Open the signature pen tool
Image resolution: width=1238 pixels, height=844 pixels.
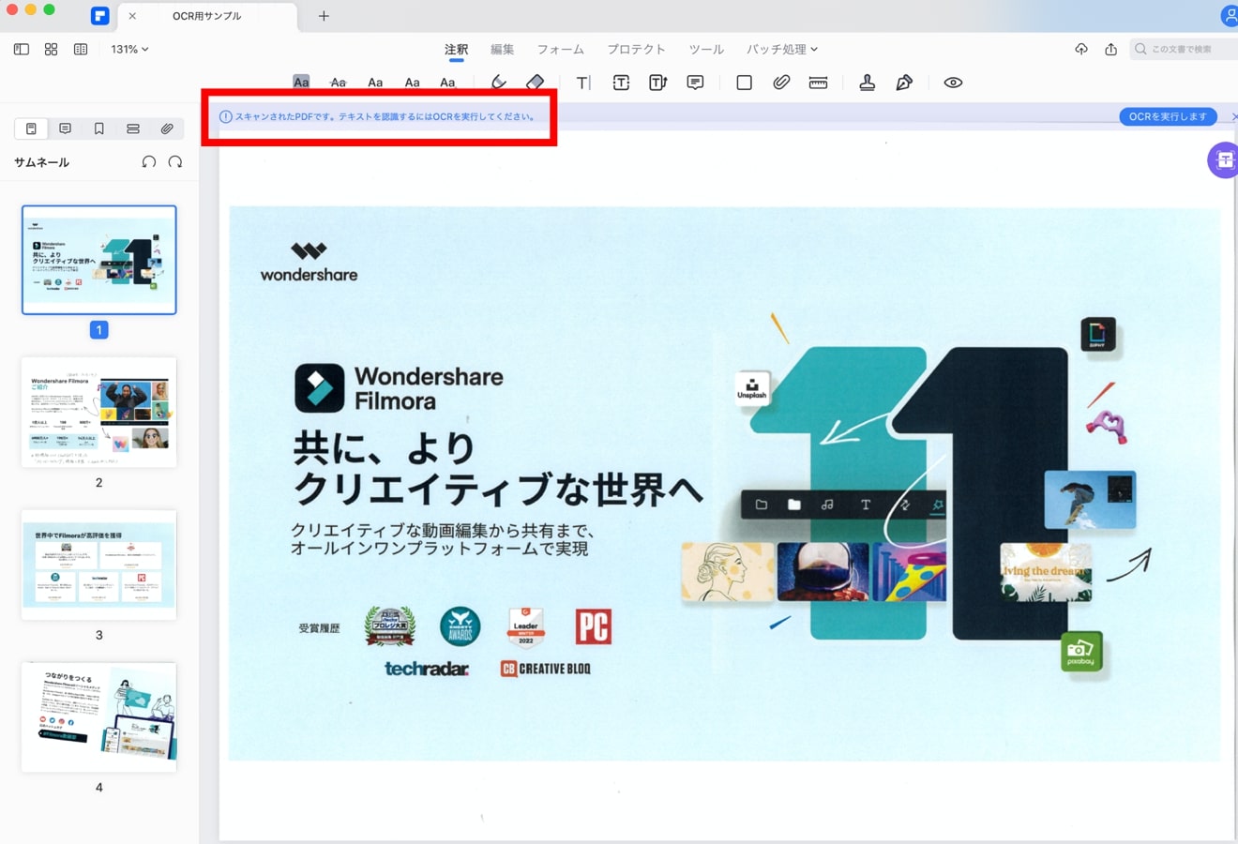904,83
